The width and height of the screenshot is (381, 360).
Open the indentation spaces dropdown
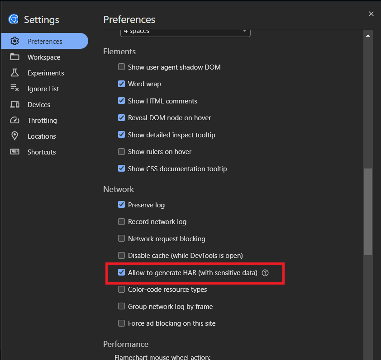(x=186, y=31)
